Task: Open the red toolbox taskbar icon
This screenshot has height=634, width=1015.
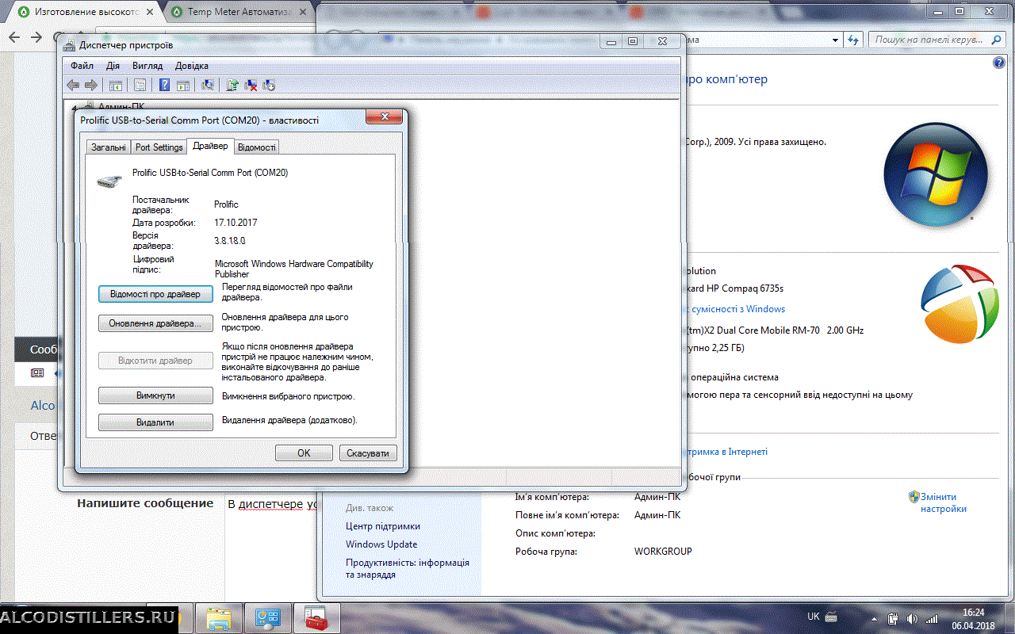Action: pyautogui.click(x=318, y=618)
